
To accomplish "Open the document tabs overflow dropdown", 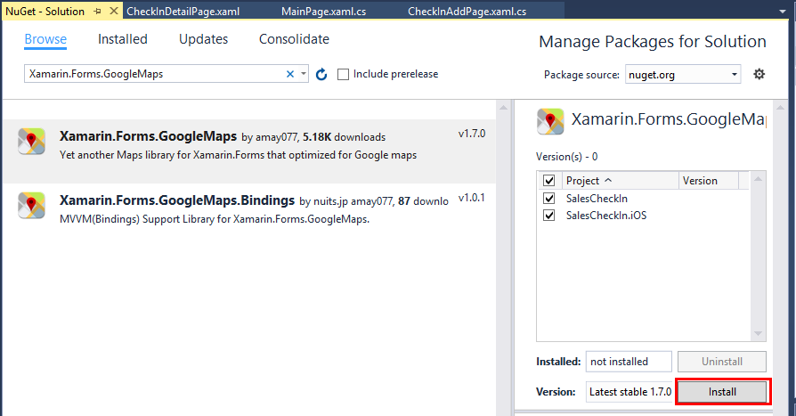I will click(x=783, y=12).
